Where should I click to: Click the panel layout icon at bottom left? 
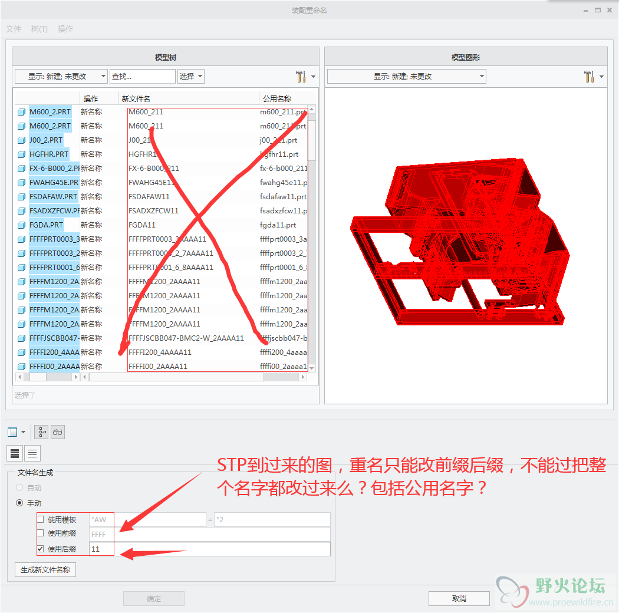coord(12,432)
